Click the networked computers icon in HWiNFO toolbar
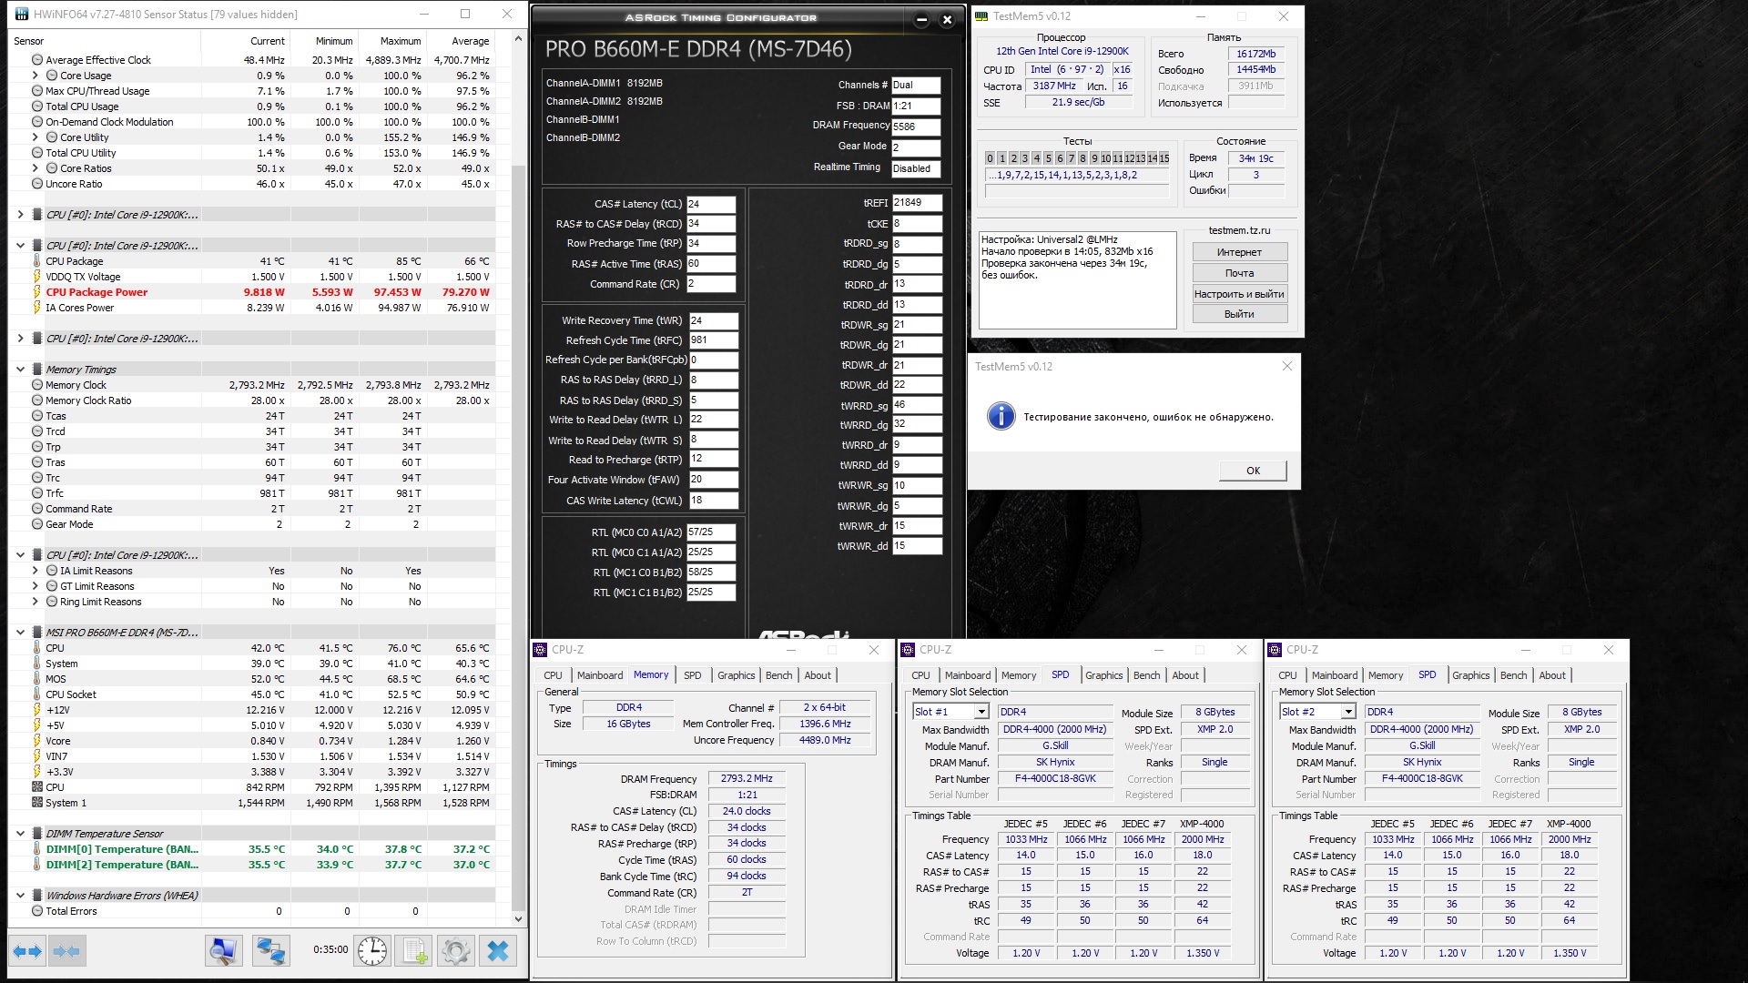 [x=270, y=951]
